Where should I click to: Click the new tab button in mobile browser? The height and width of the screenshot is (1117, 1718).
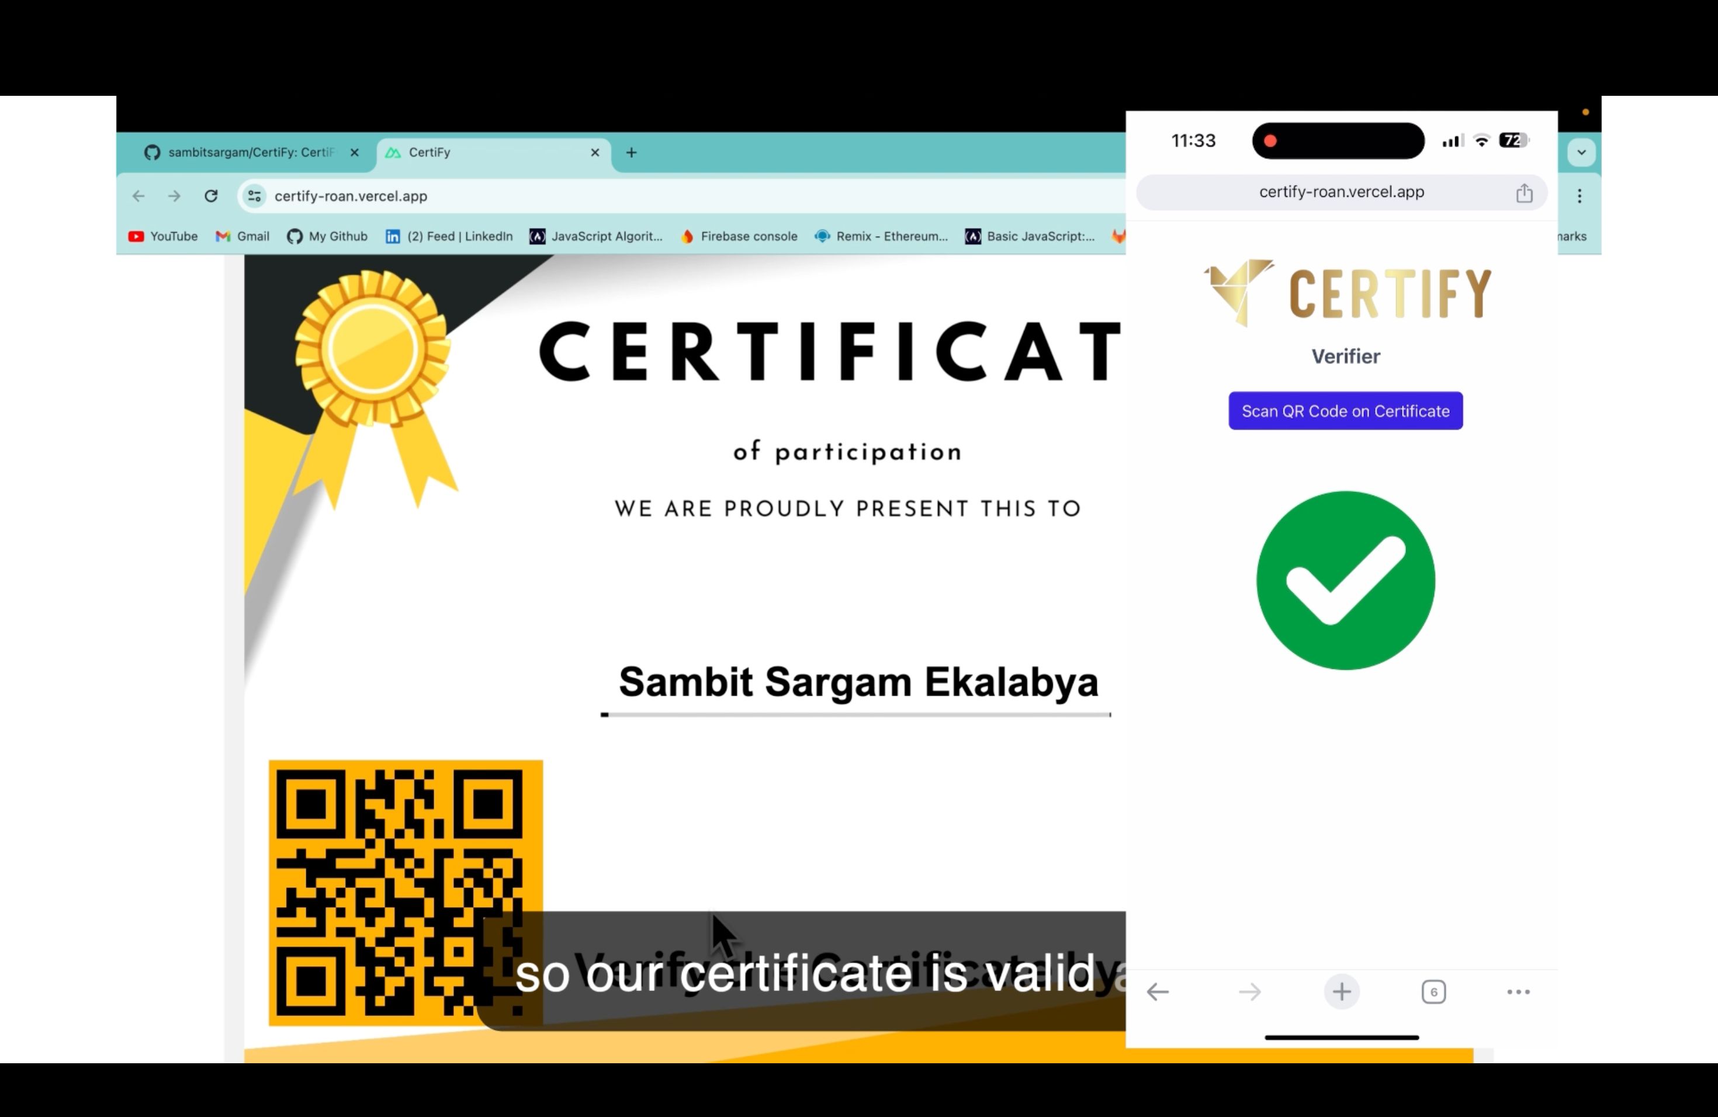(1340, 991)
